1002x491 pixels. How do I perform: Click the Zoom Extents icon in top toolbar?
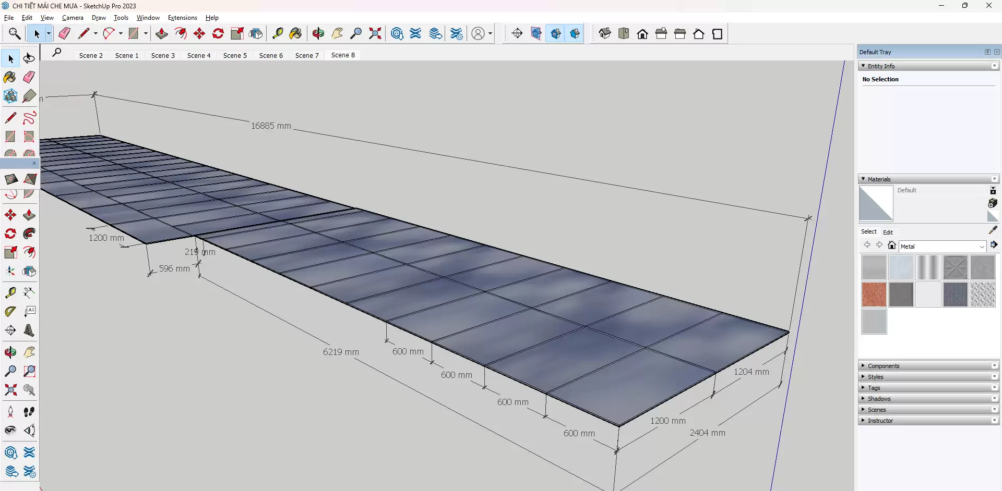[375, 34]
